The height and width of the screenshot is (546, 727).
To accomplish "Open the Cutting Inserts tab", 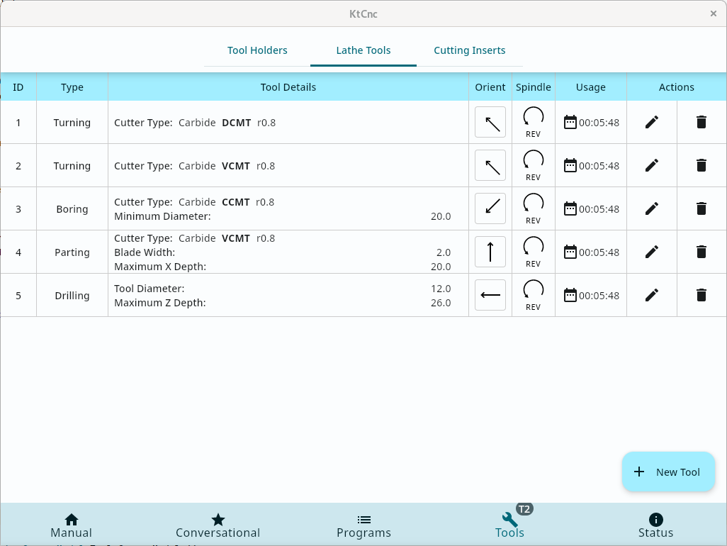I will (x=470, y=50).
